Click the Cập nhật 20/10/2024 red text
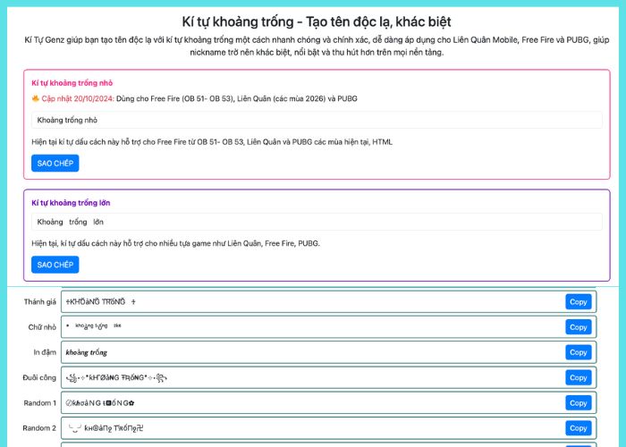The image size is (626, 447). click(x=78, y=98)
